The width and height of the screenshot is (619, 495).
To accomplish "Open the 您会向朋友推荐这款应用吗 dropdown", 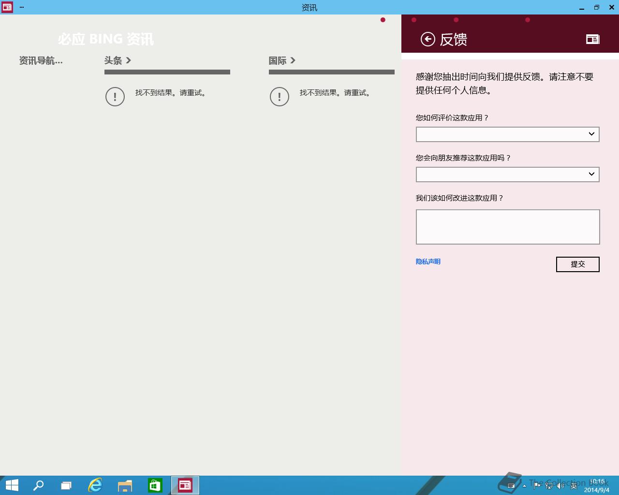I will tap(508, 175).
